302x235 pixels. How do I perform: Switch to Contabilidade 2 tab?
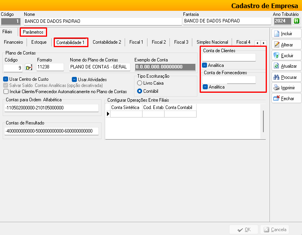pyautogui.click(x=107, y=42)
